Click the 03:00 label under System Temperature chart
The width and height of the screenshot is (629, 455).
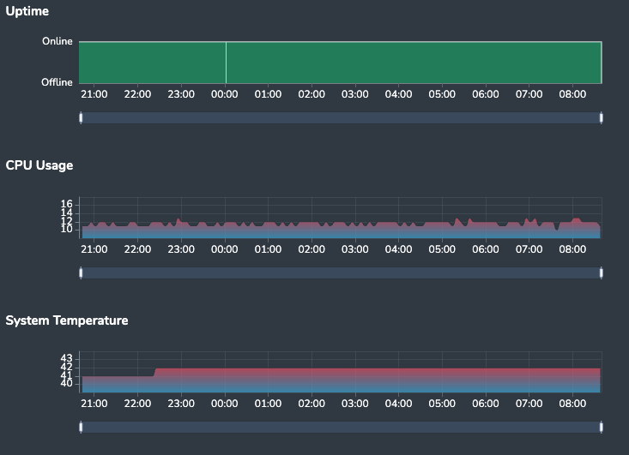(355, 404)
